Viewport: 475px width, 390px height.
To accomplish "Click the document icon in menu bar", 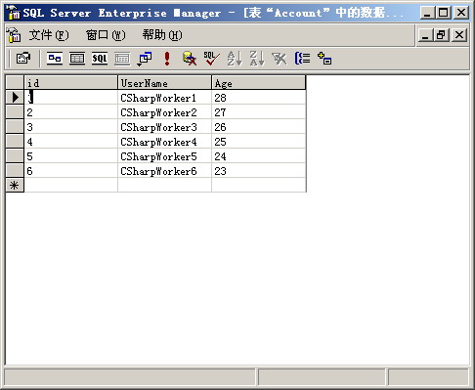I will point(14,35).
